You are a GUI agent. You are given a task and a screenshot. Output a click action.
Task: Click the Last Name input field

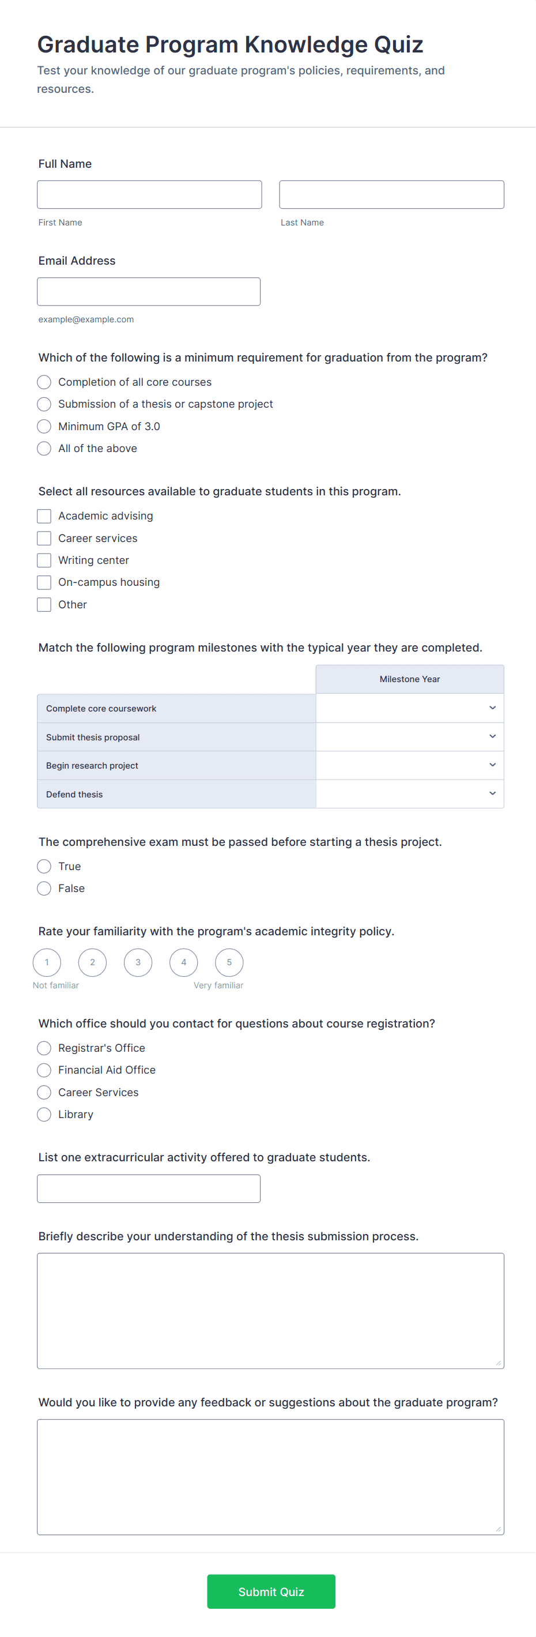(391, 194)
